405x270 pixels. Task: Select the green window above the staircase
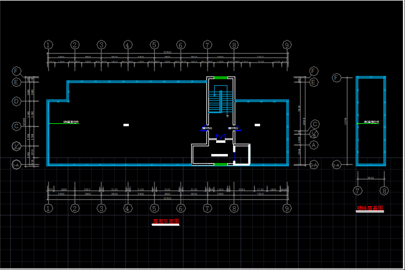tap(221, 77)
